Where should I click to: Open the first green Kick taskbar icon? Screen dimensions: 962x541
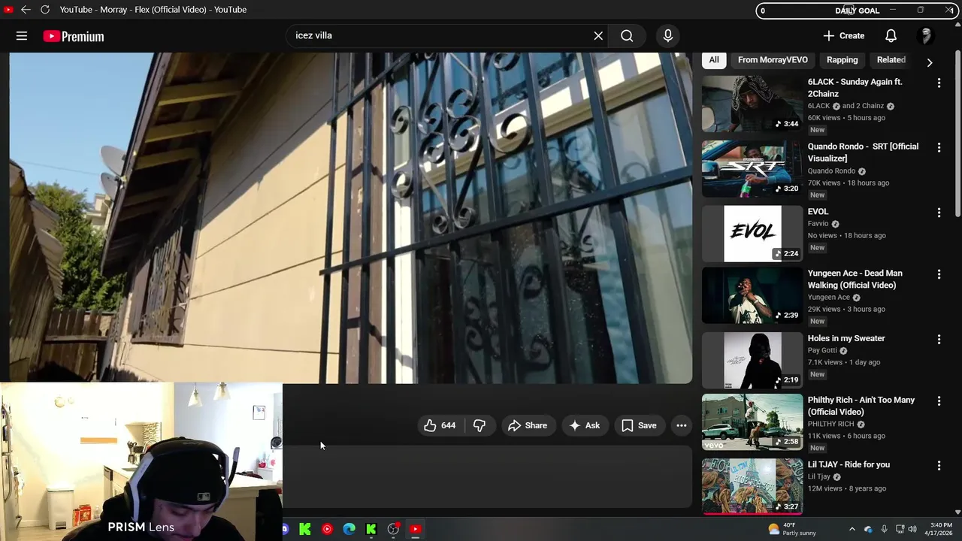305,529
